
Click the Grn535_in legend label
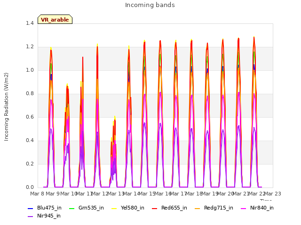pyautogui.click(x=91, y=208)
